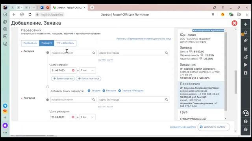The width and height of the screenshot is (252, 141).
Task: Jump to Груз section in summary
Action: click(184, 112)
